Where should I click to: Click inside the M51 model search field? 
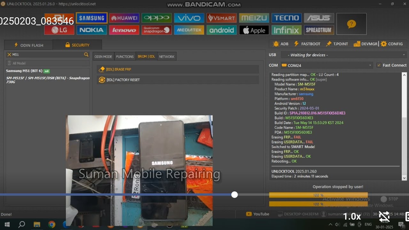point(47,55)
